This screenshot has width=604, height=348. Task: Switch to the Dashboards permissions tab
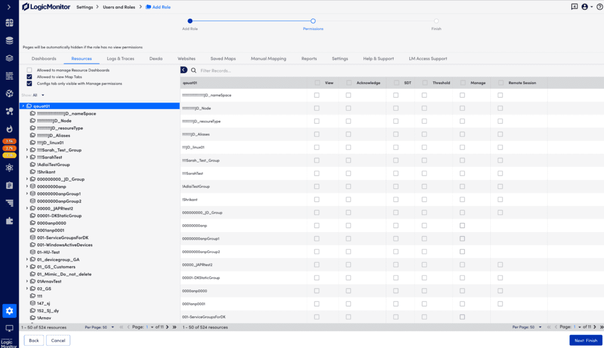44,58
